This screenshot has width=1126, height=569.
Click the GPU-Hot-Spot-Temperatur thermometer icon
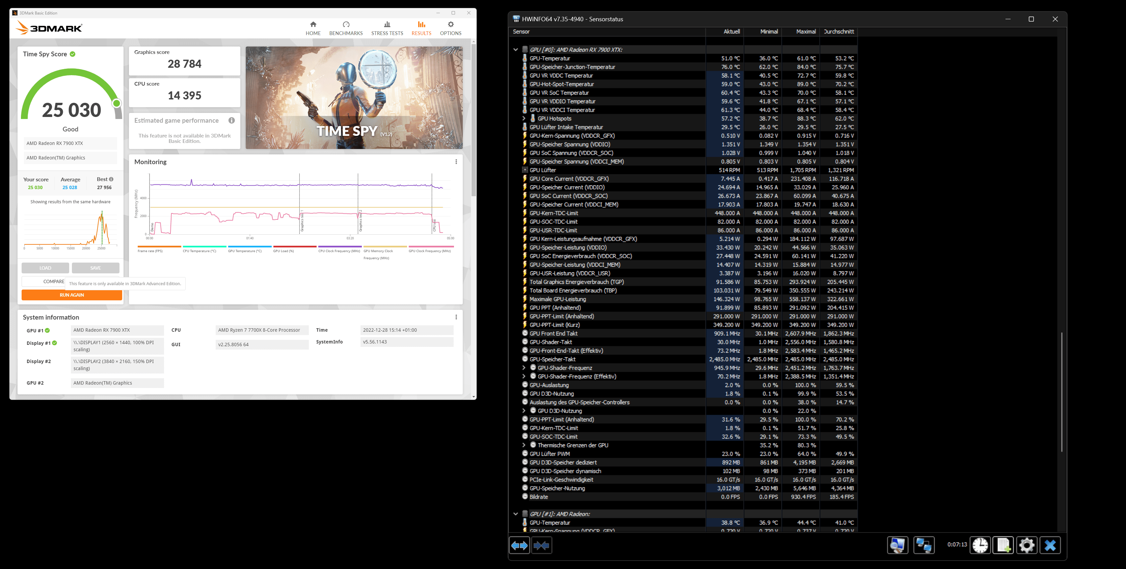pyautogui.click(x=525, y=84)
